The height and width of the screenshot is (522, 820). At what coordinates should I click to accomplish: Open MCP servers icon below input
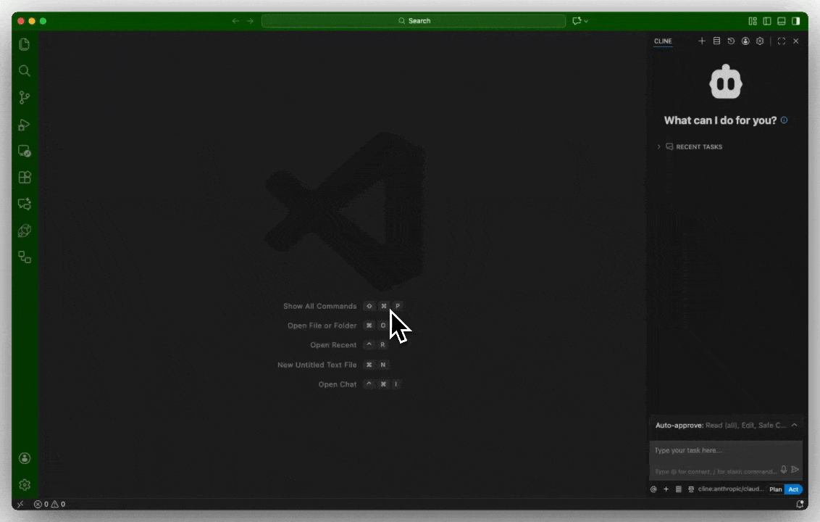pyautogui.click(x=679, y=489)
